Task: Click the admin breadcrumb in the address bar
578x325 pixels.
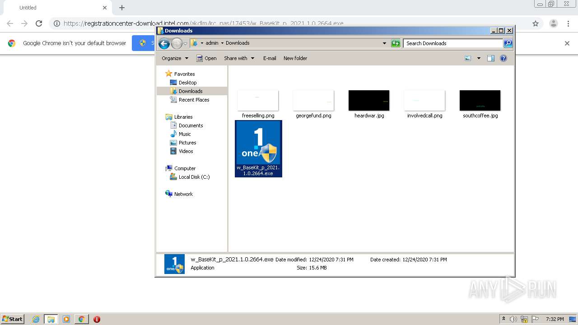Action: (x=212, y=43)
